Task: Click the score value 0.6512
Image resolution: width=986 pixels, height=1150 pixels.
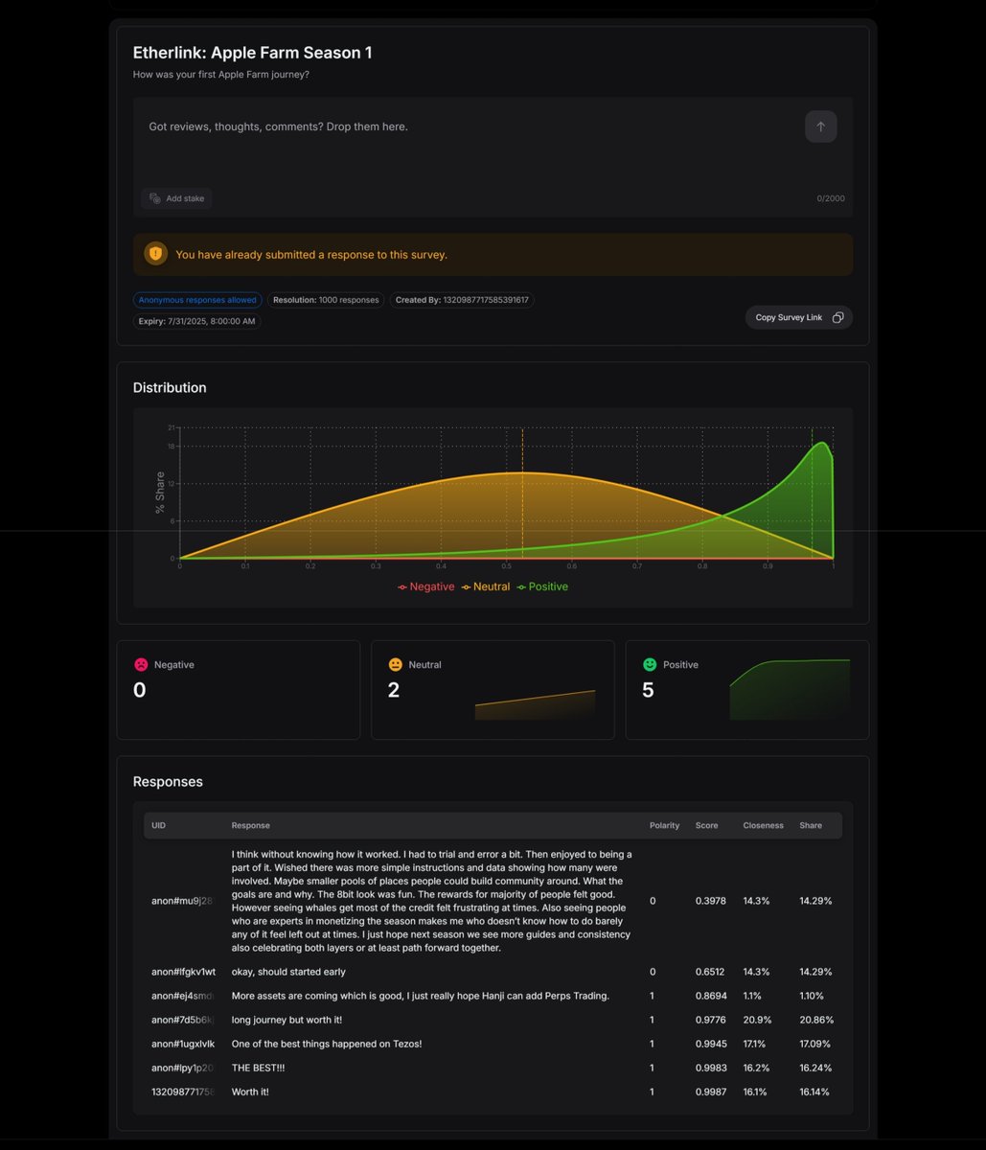Action: tap(710, 972)
